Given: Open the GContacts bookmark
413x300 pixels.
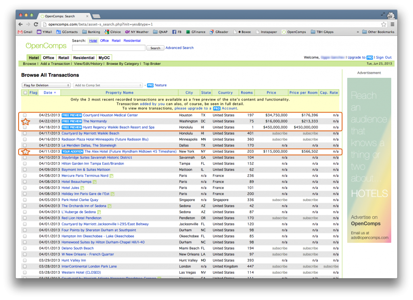Looking at the screenshot, I should (x=67, y=32).
